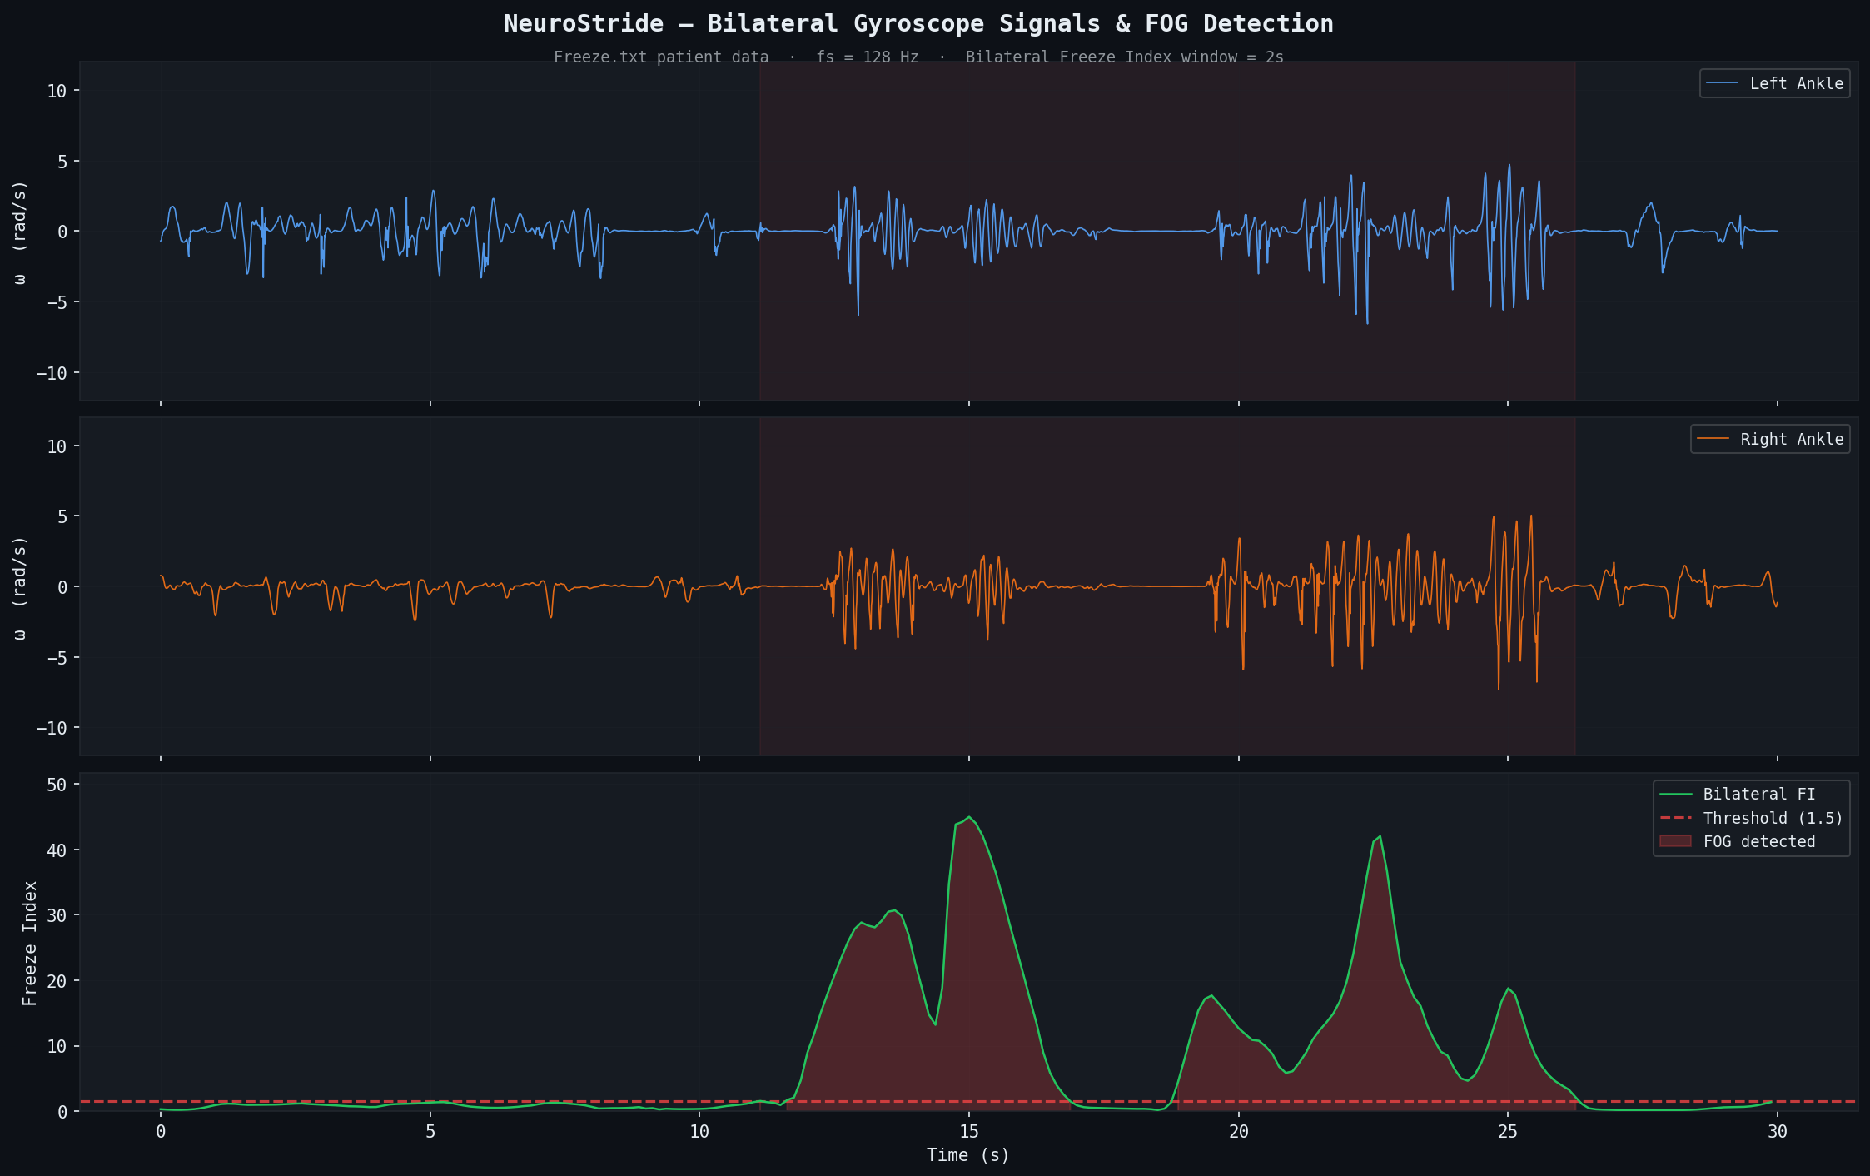The width and height of the screenshot is (1870, 1176).
Task: Click the Bilateral FI legend text
Action: [1758, 795]
